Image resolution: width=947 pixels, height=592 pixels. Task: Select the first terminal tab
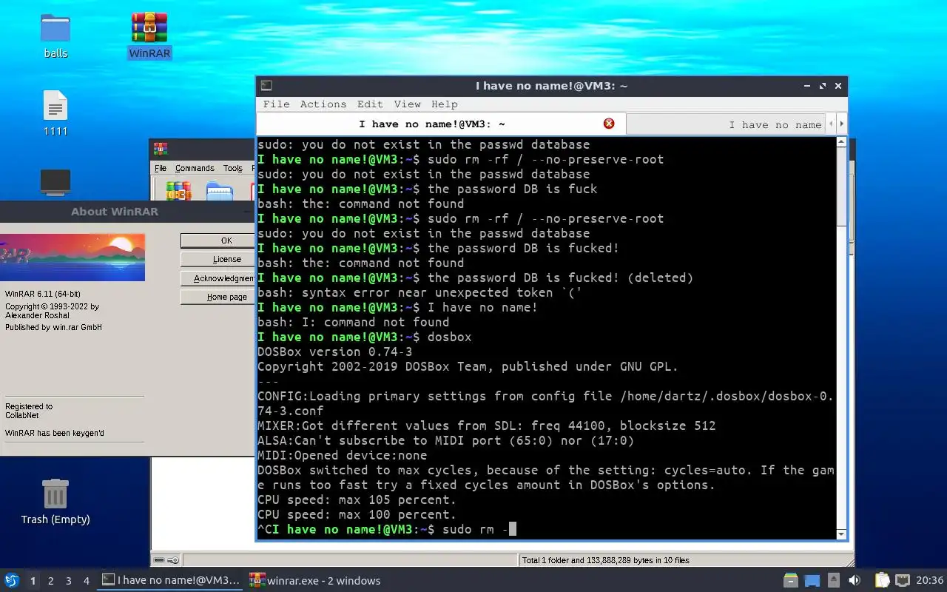441,124
